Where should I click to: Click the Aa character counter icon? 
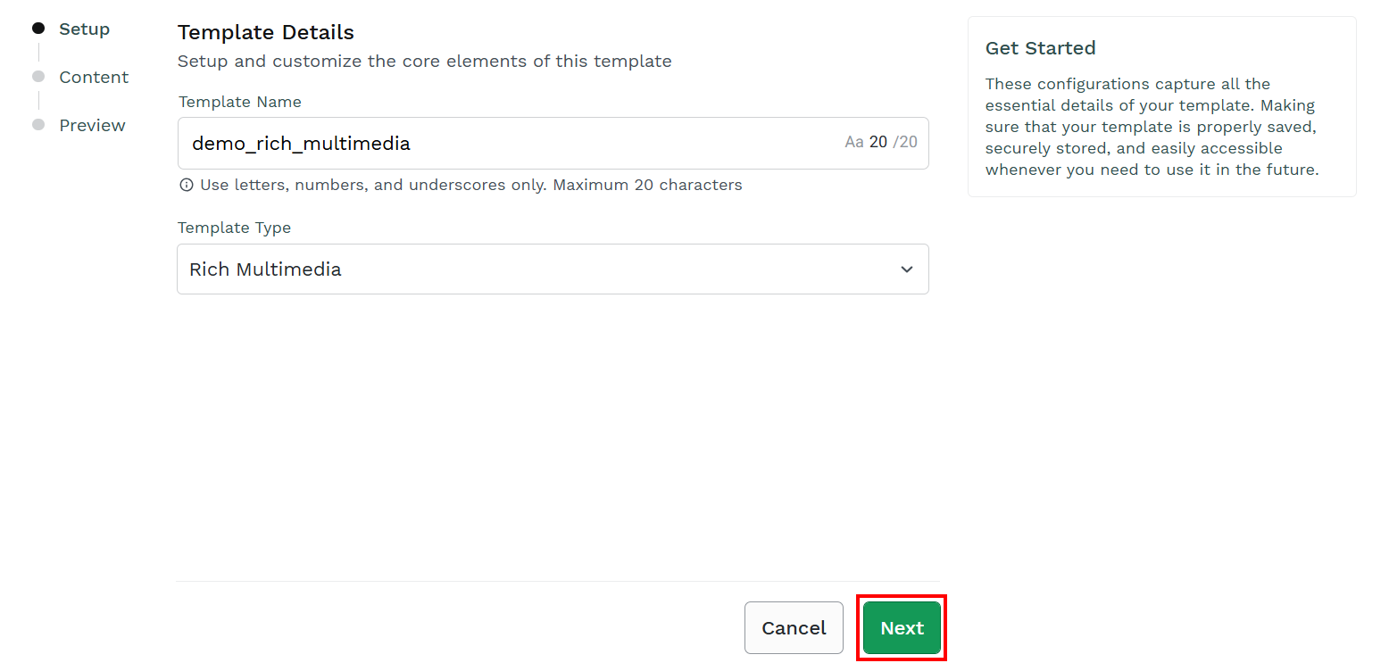point(854,142)
